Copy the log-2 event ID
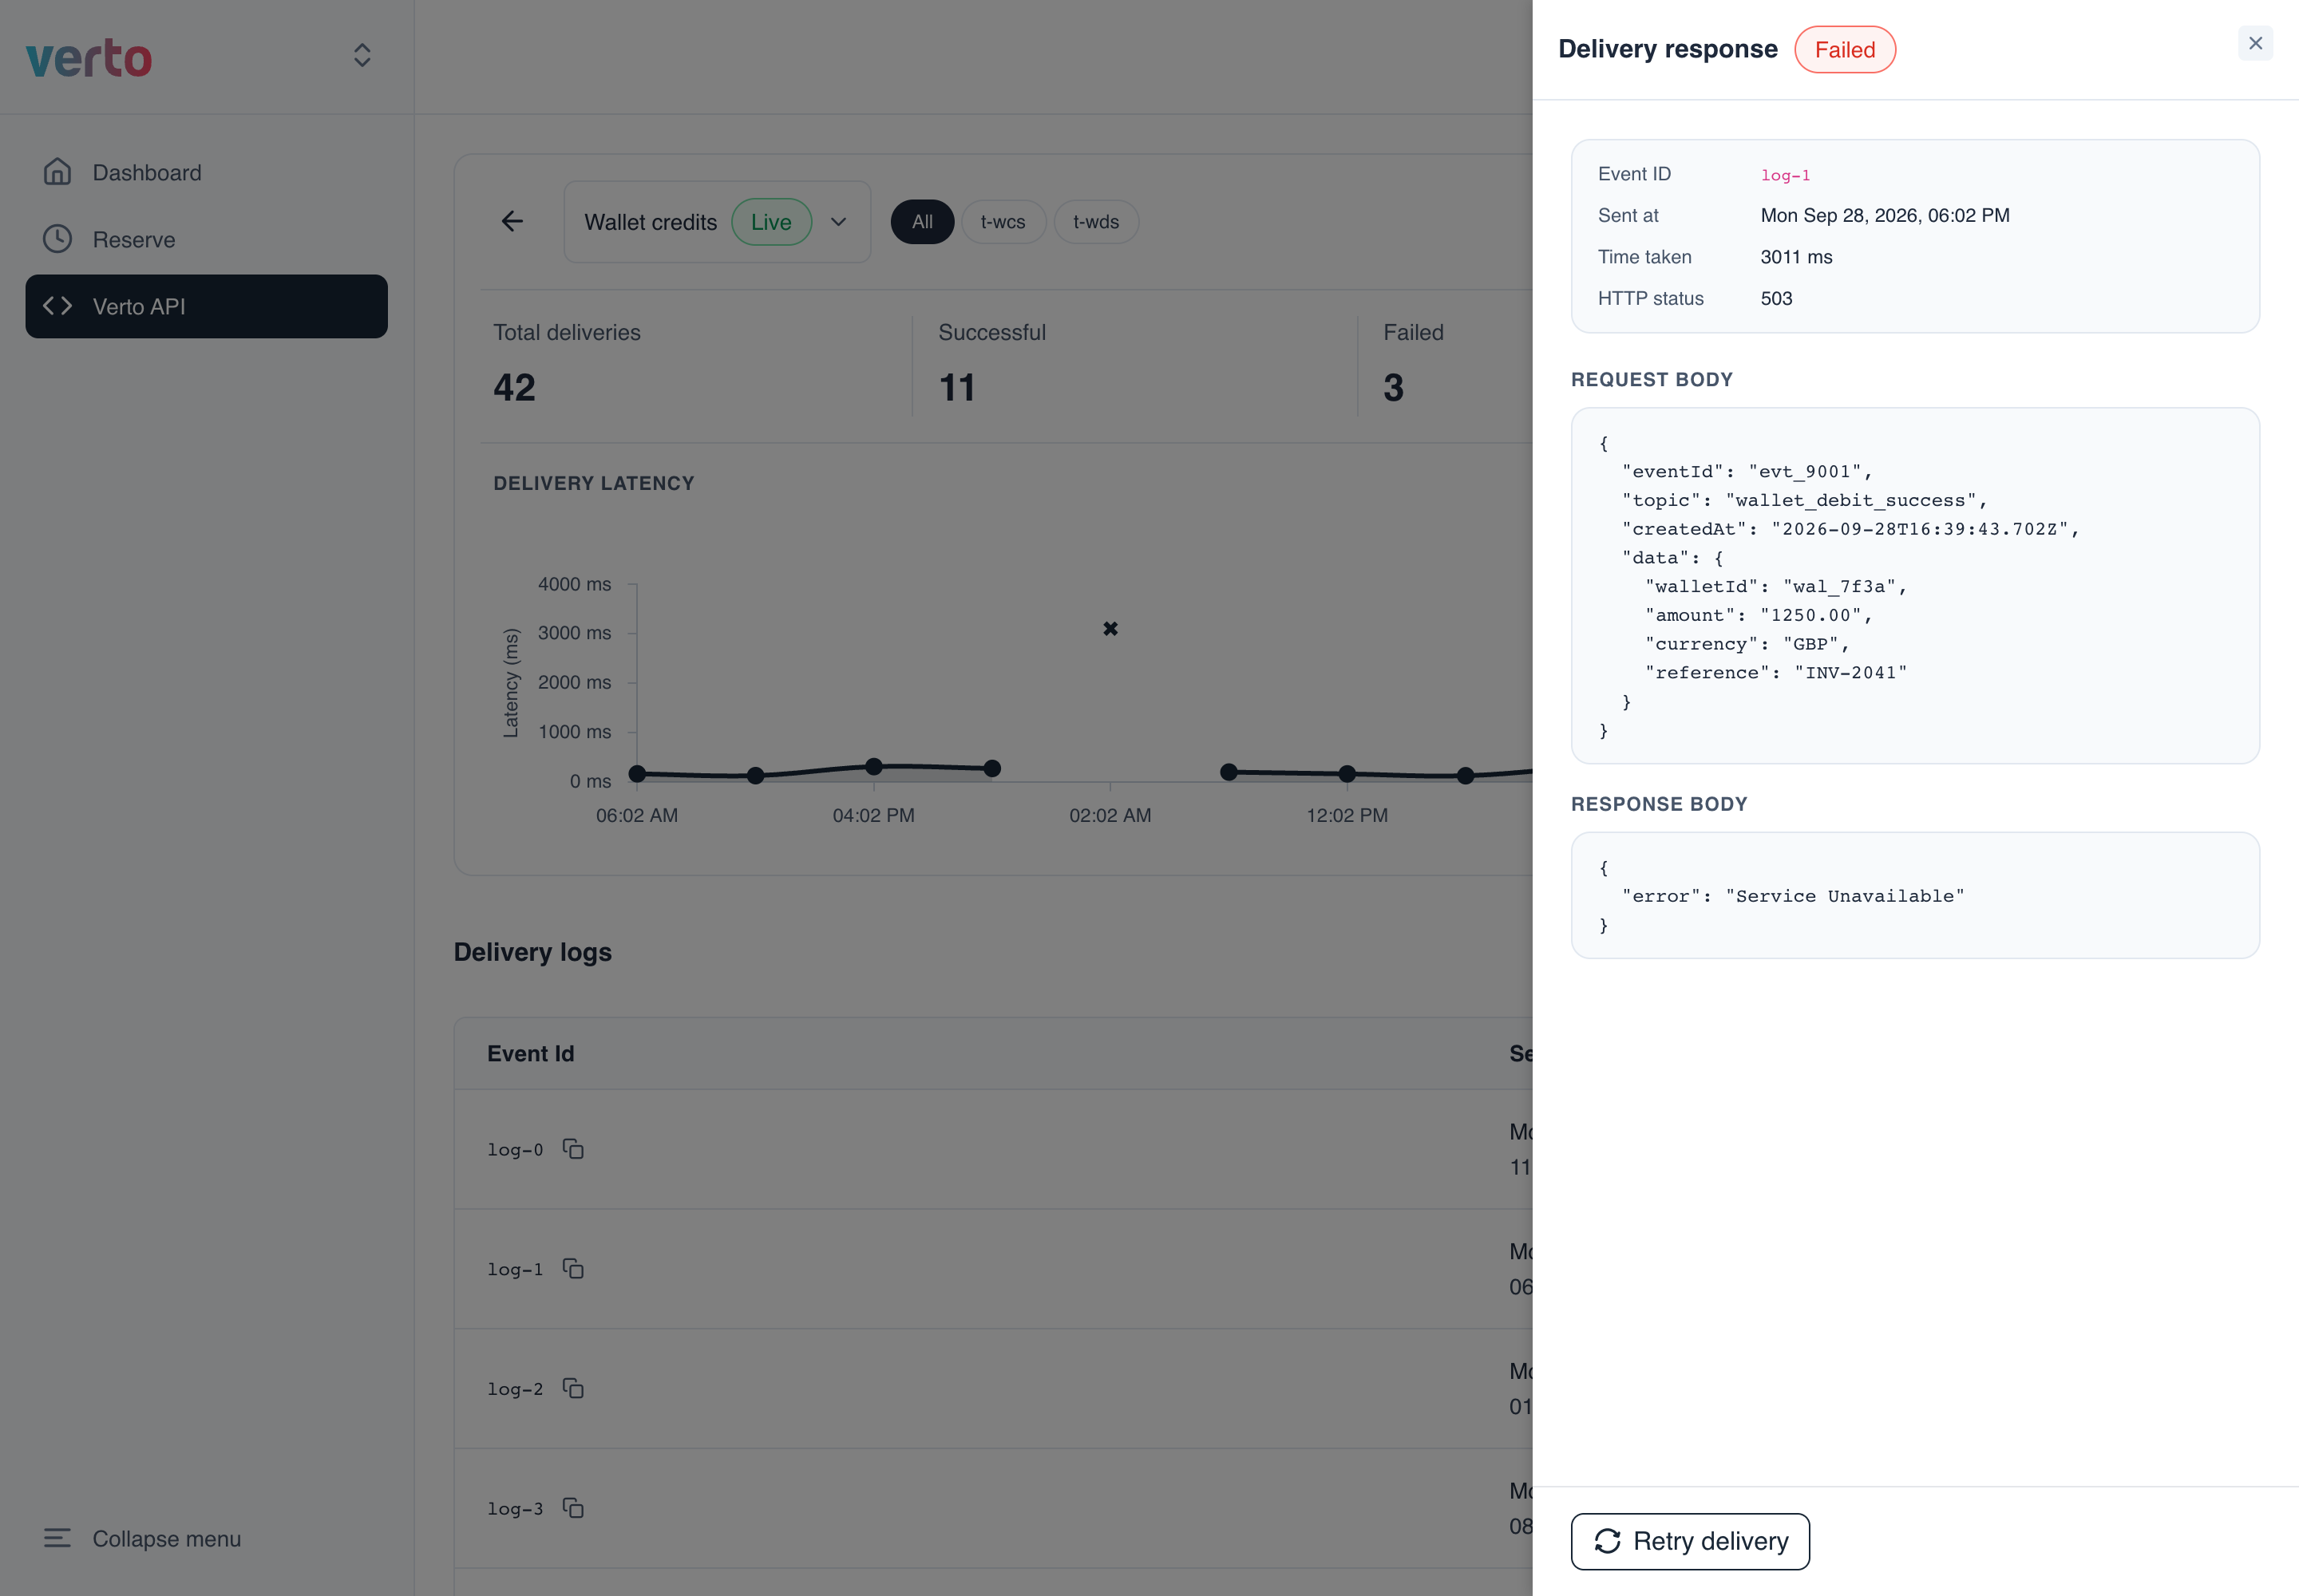Image resolution: width=2299 pixels, height=1596 pixels. coord(573,1388)
